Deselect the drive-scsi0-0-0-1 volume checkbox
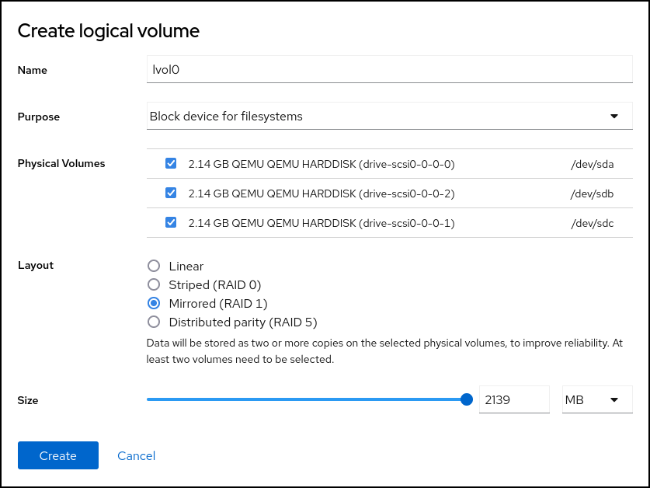The height and width of the screenshot is (488, 650). coord(171,223)
